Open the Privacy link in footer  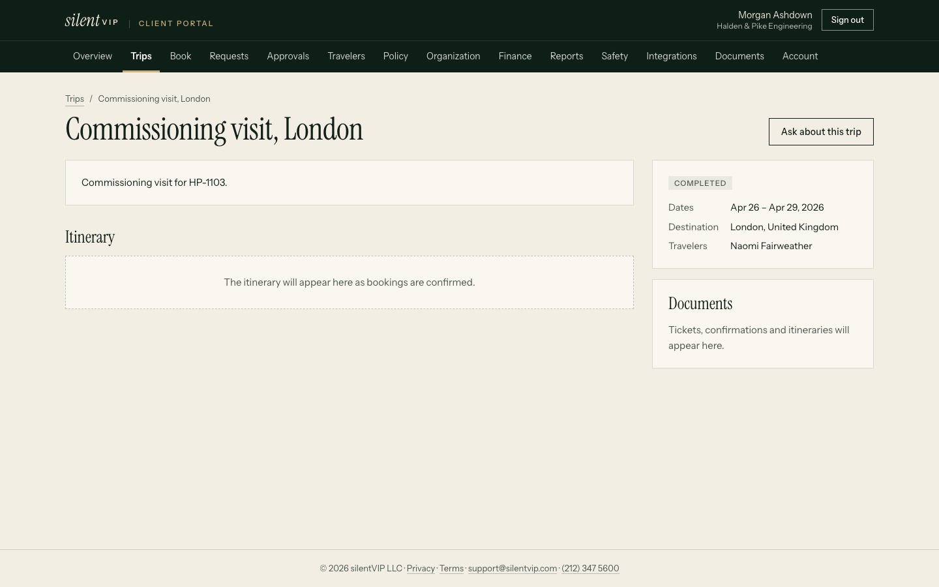pyautogui.click(x=421, y=569)
